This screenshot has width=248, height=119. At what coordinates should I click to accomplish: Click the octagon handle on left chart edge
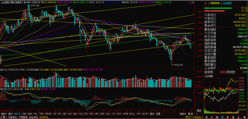click(x=0, y=60)
